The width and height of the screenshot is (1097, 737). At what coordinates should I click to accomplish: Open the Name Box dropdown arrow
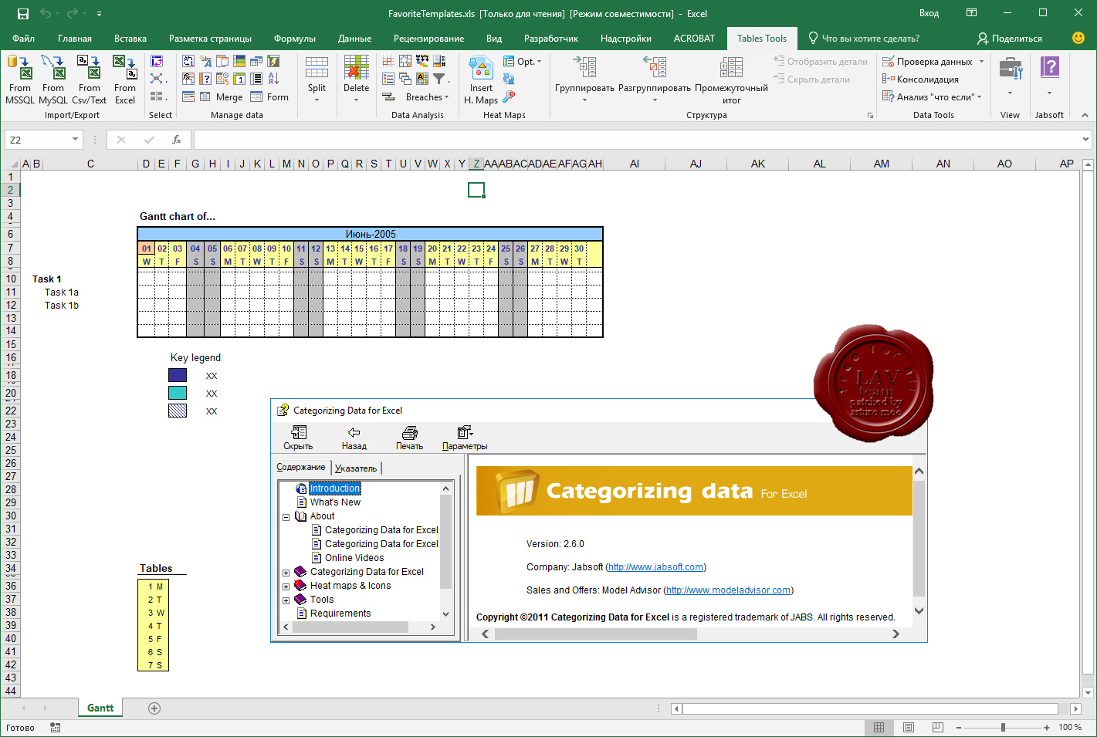[x=75, y=140]
